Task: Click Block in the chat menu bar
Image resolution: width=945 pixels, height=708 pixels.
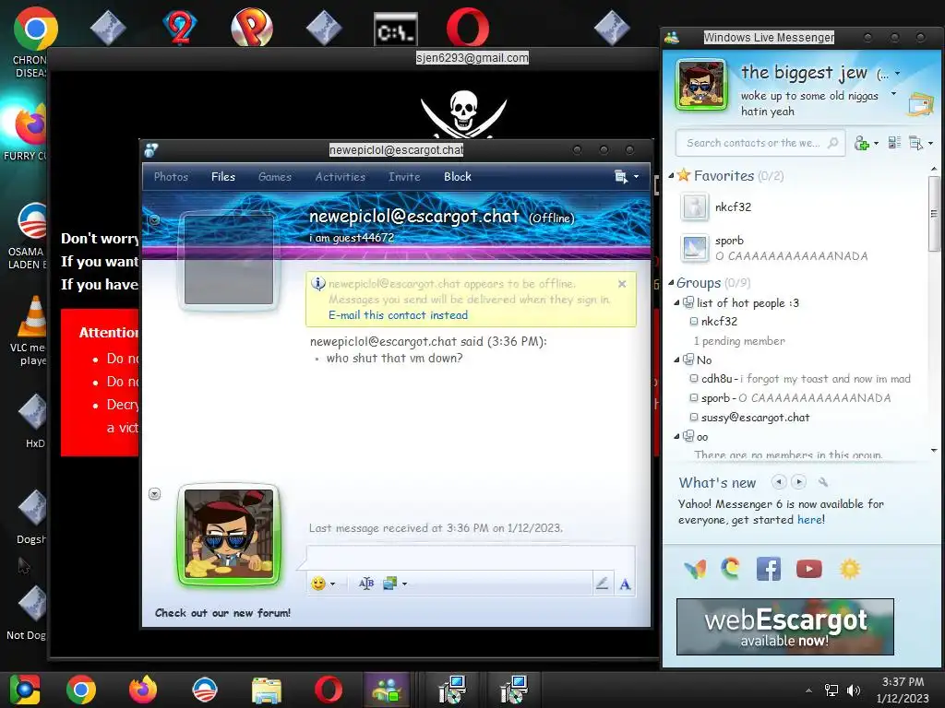Action: (458, 177)
